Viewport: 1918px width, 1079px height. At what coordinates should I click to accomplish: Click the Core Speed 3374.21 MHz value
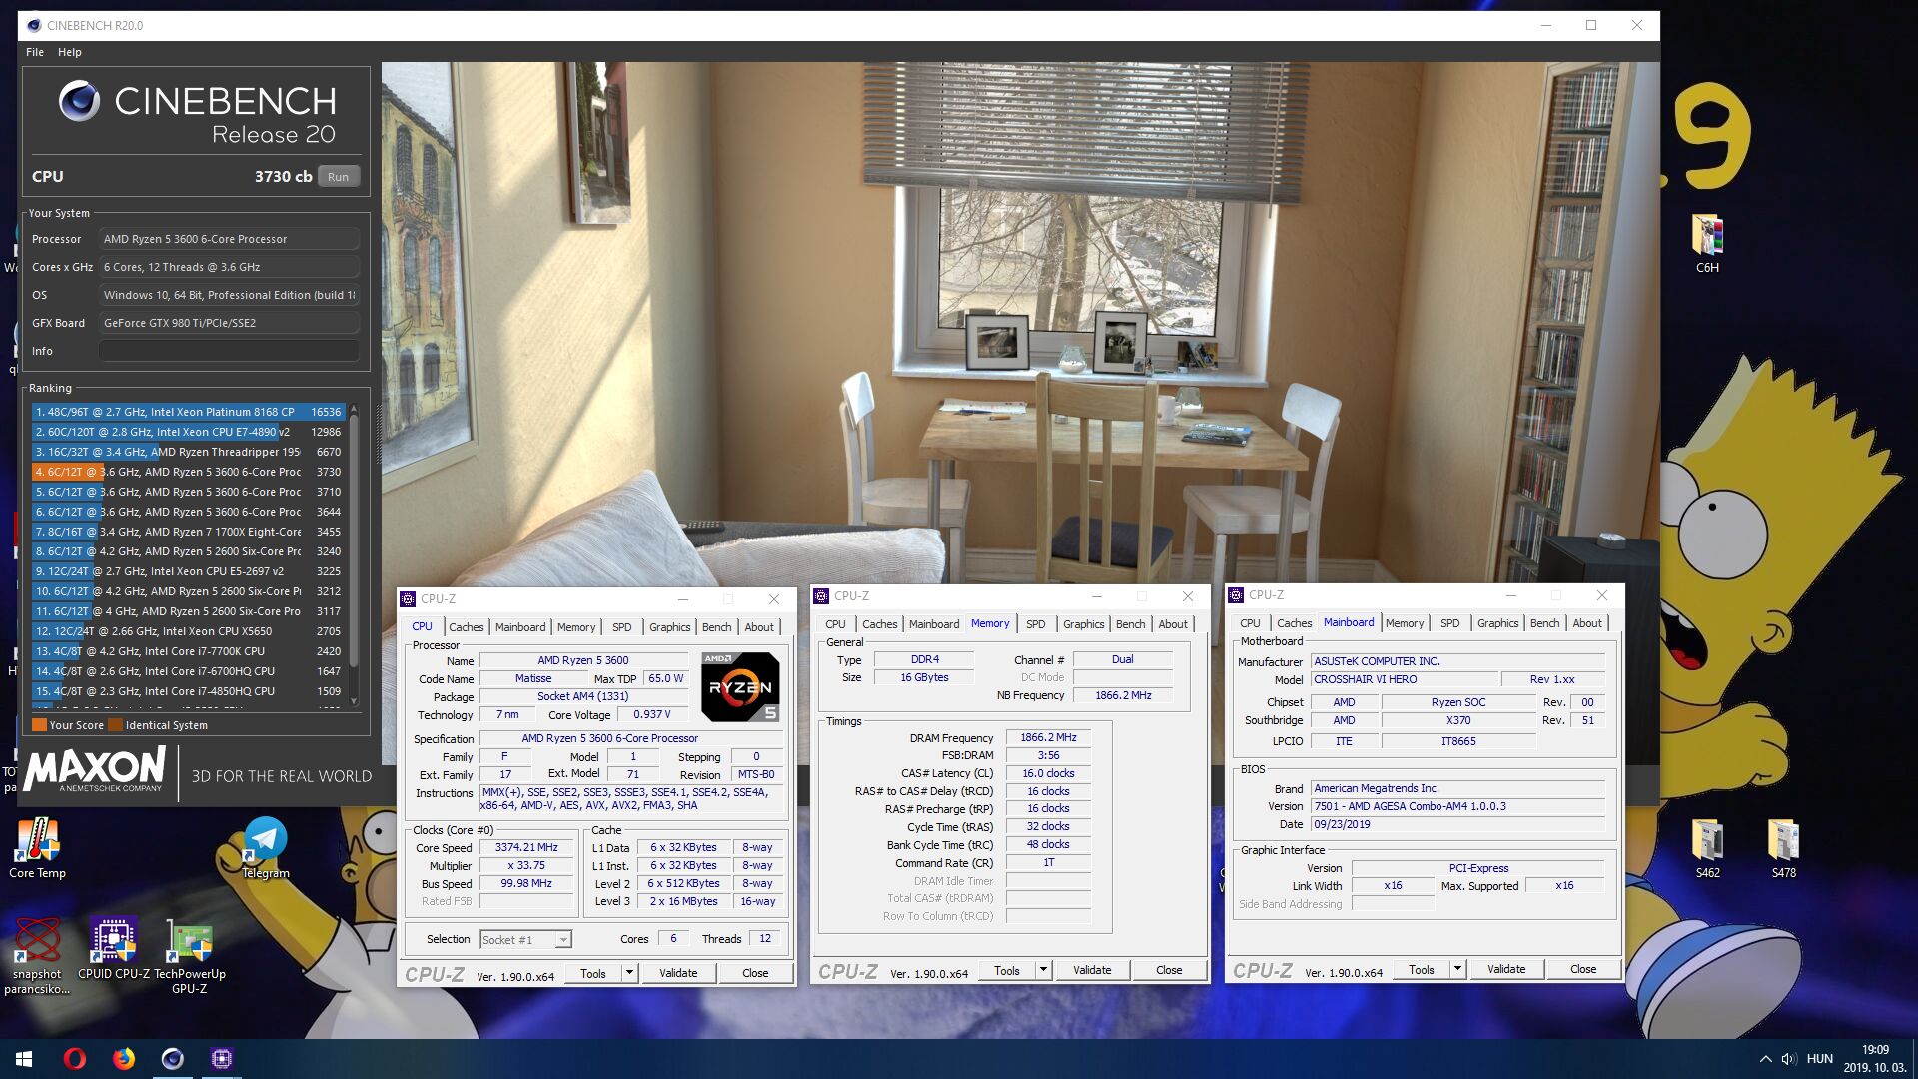pyautogui.click(x=526, y=847)
